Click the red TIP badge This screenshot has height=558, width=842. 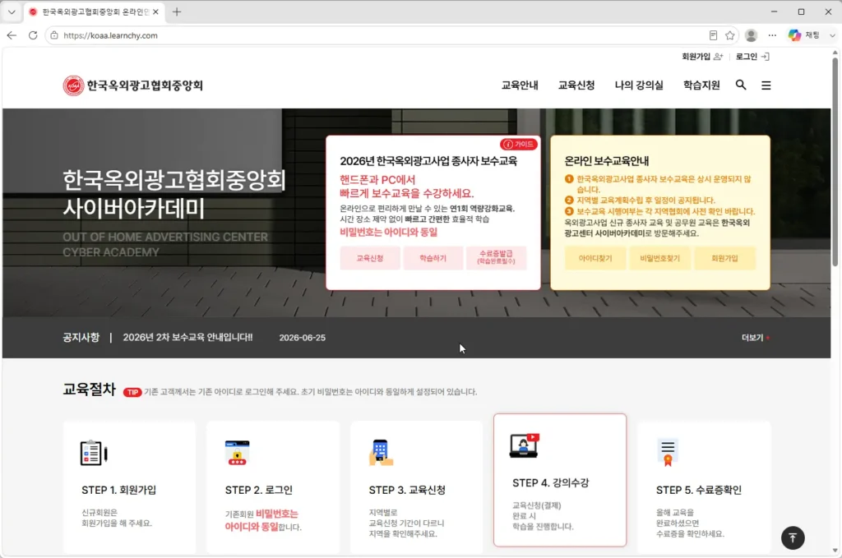pyautogui.click(x=132, y=392)
